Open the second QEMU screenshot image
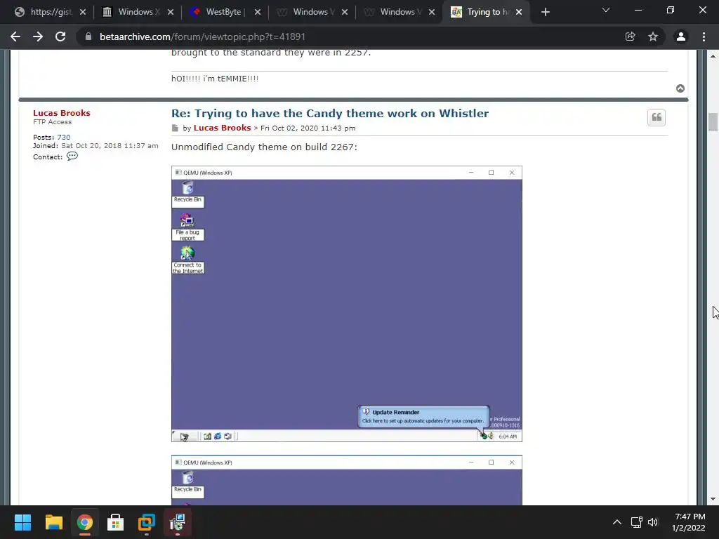The width and height of the screenshot is (719, 539). coord(347,480)
